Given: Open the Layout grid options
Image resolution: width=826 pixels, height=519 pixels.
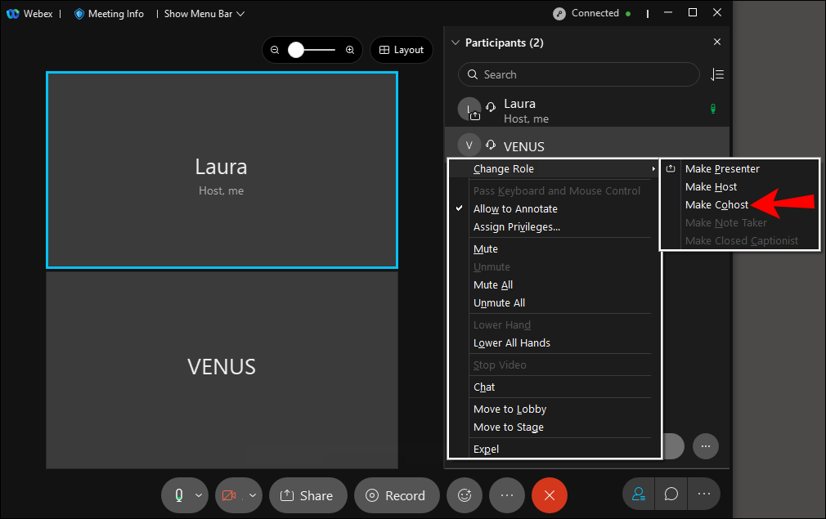Looking at the screenshot, I should [402, 50].
